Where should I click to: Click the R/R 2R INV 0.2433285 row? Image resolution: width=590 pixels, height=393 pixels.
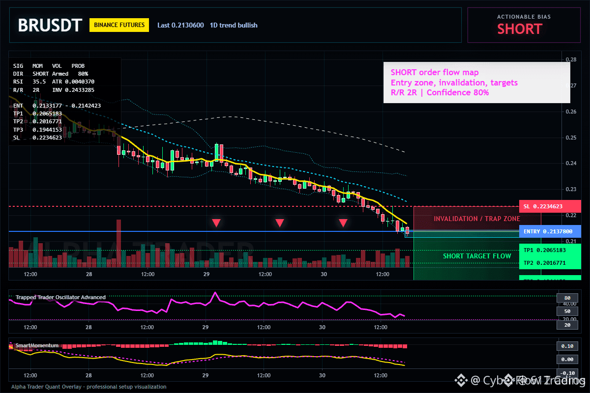pos(54,90)
